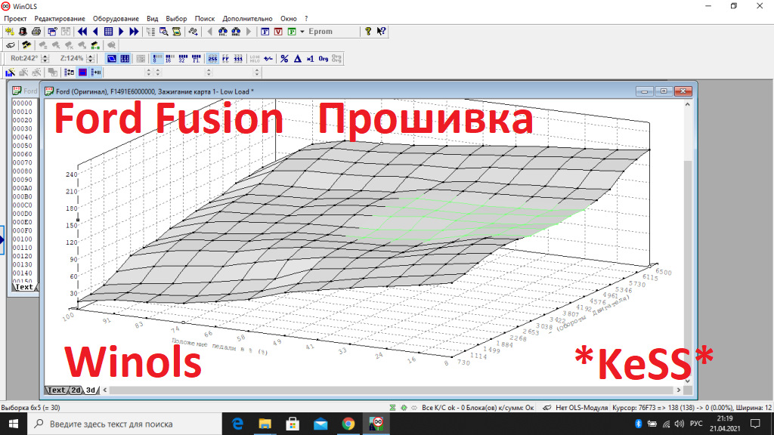Toggle binary 111 number display
The width and height of the screenshot is (774, 435).
(238, 59)
